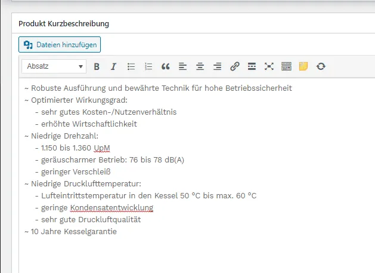Toggle bold formatting
This screenshot has width=375, height=273.
pyautogui.click(x=97, y=66)
